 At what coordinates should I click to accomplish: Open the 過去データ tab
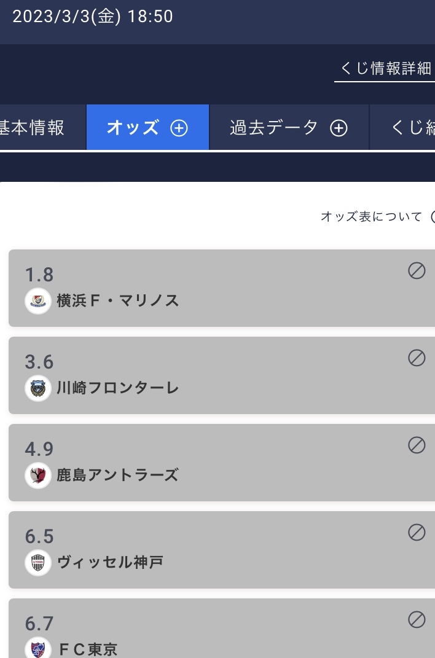pyautogui.click(x=289, y=127)
